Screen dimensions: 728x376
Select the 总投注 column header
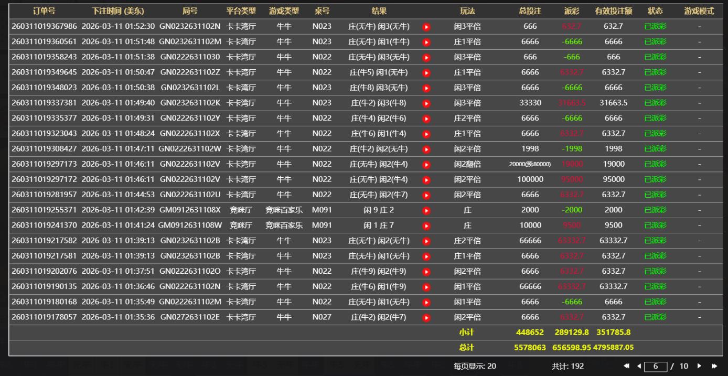click(530, 11)
